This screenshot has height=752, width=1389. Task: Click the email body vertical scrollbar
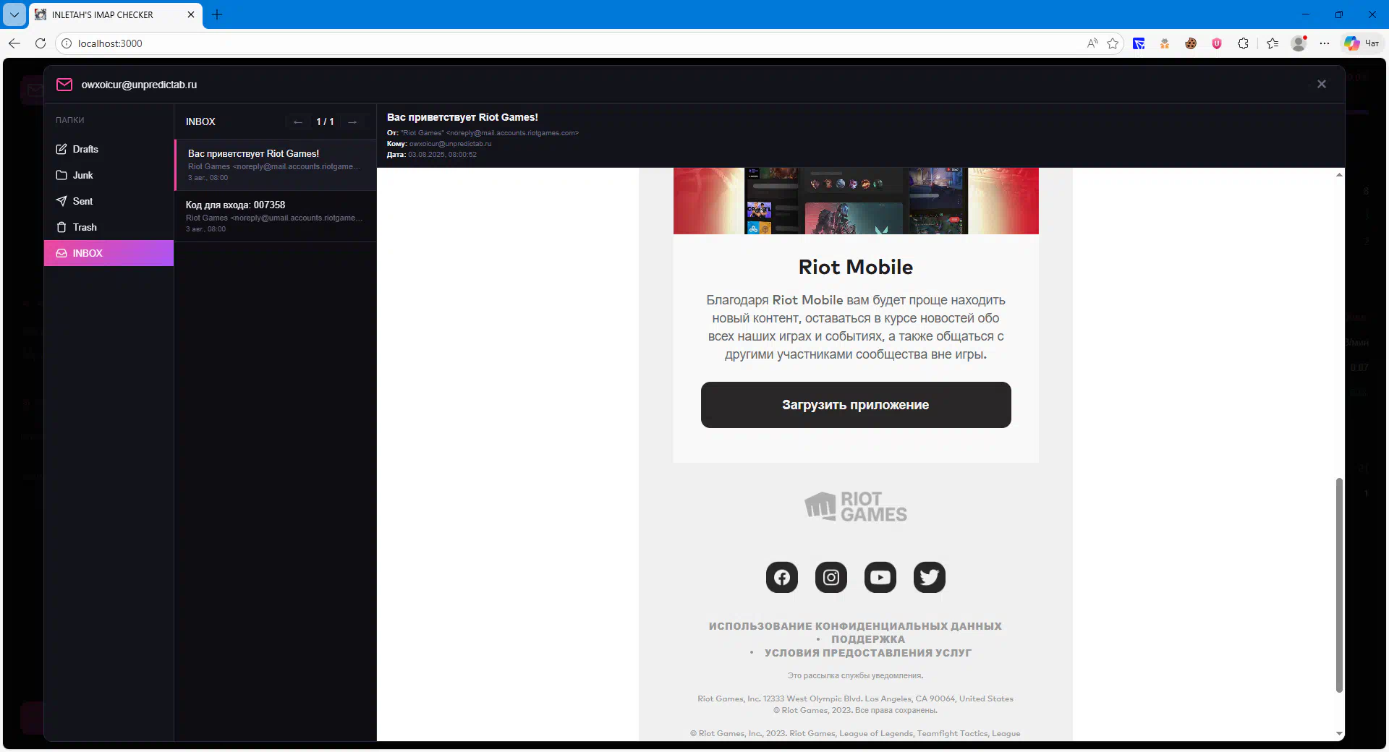(x=1338, y=584)
